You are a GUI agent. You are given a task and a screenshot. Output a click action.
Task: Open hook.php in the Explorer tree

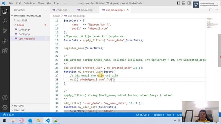(x=24, y=34)
